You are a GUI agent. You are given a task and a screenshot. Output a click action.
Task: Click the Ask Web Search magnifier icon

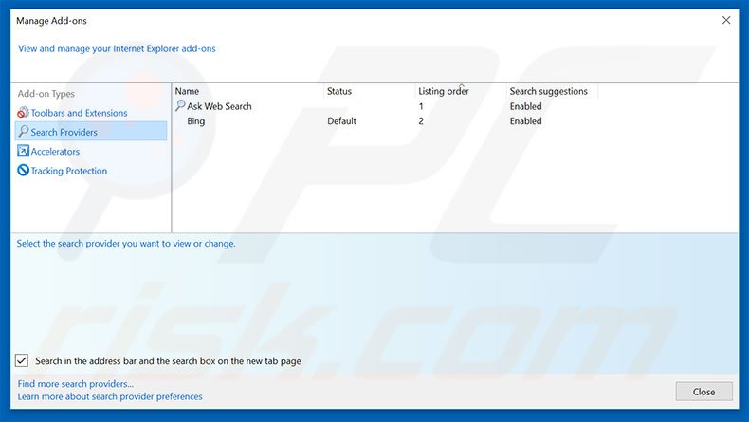click(x=180, y=105)
